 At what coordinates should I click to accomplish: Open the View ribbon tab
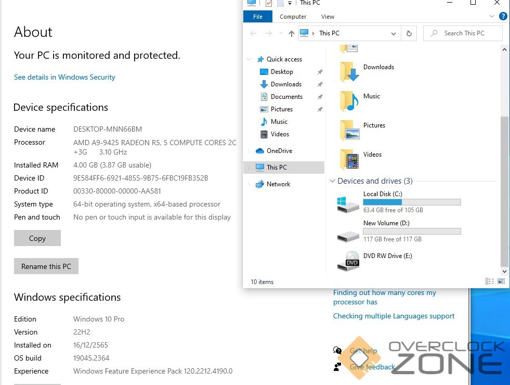point(328,17)
